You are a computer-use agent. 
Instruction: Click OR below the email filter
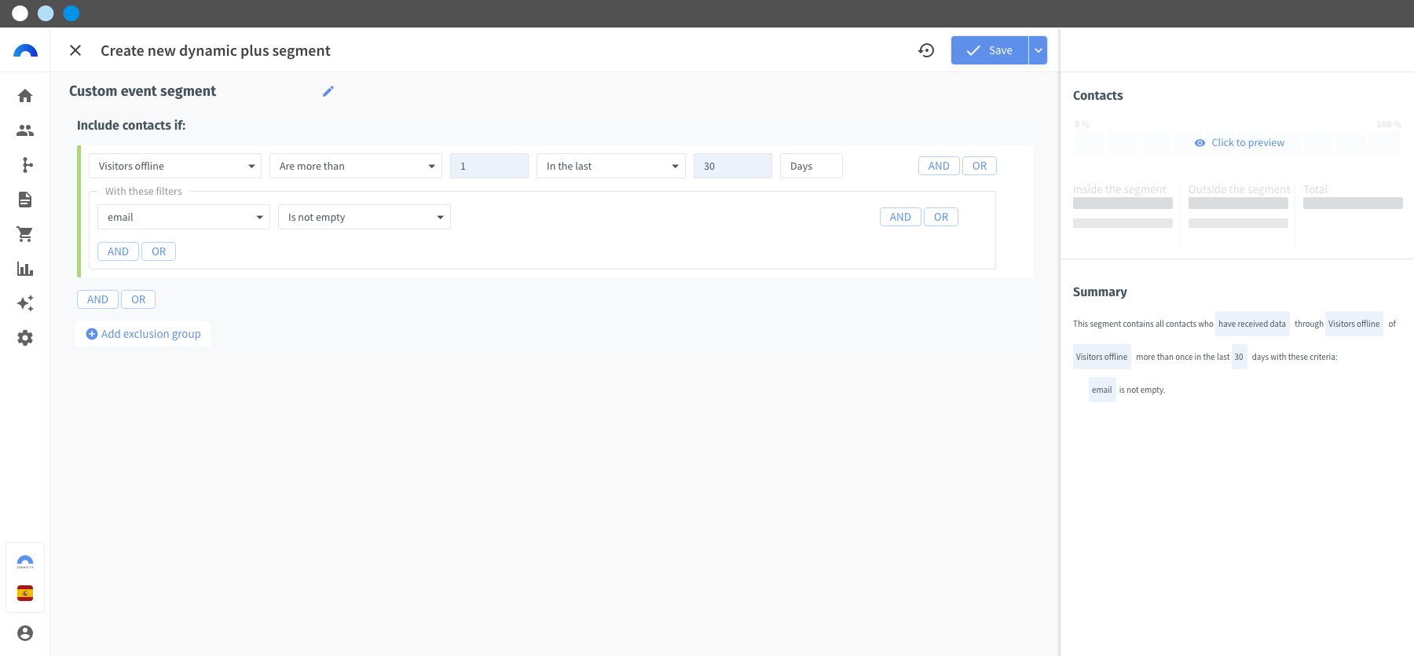pyautogui.click(x=159, y=251)
